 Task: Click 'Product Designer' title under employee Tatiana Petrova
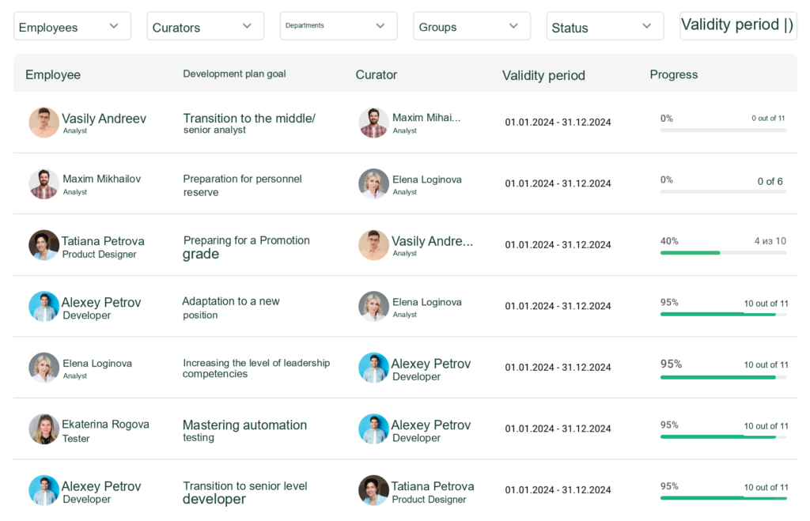click(99, 255)
